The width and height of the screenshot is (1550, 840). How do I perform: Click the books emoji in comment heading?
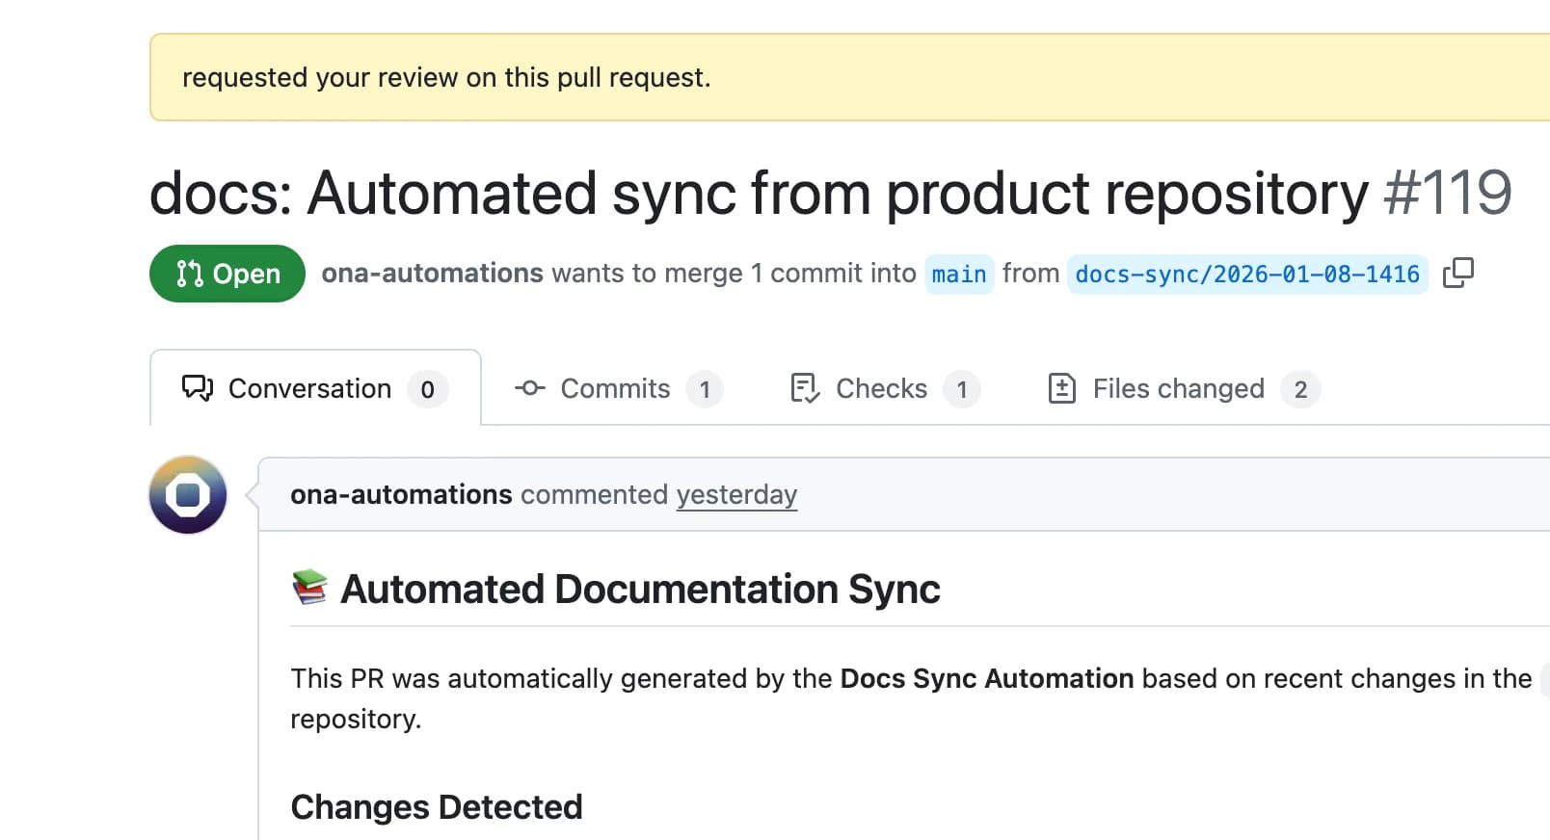309,588
